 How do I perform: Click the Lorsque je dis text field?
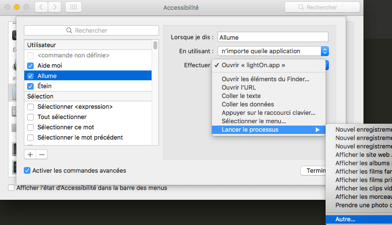point(273,37)
